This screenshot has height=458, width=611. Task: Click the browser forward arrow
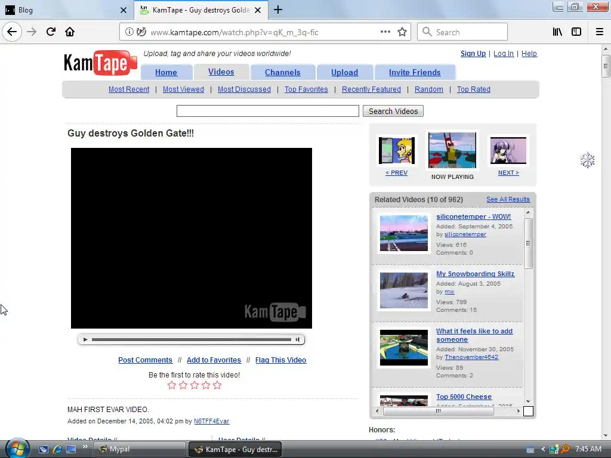click(x=32, y=32)
